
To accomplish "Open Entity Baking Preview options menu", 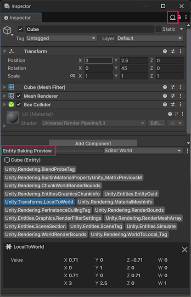I will (187, 151).
